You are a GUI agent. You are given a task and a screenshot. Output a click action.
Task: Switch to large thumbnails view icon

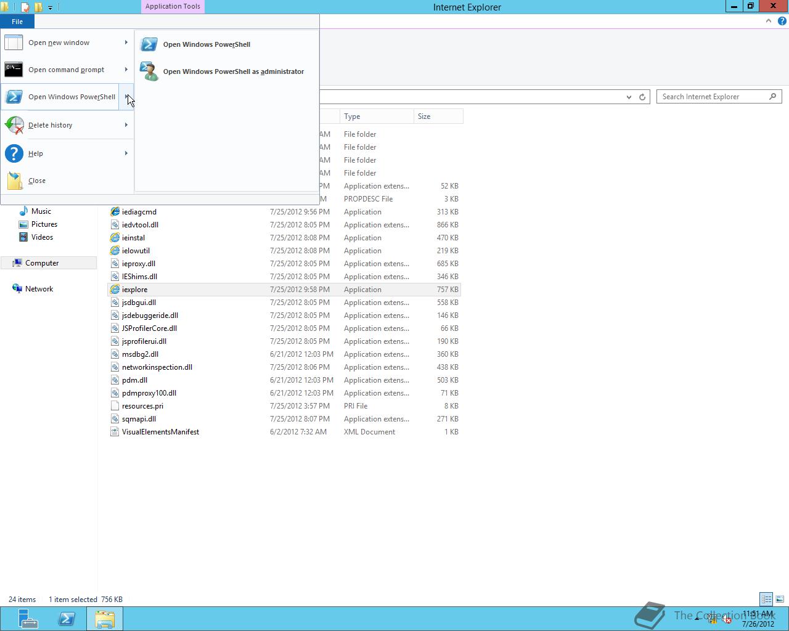780,599
